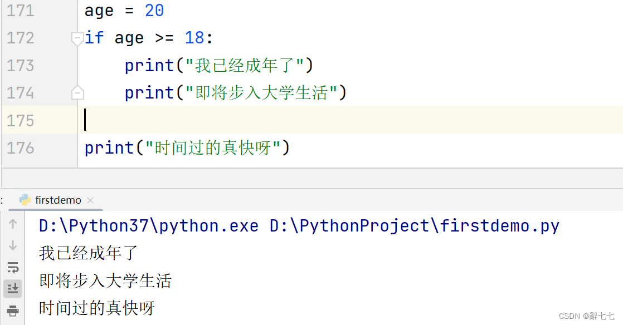Close the firstdemo tab
This screenshot has width=623, height=325.
click(x=90, y=200)
